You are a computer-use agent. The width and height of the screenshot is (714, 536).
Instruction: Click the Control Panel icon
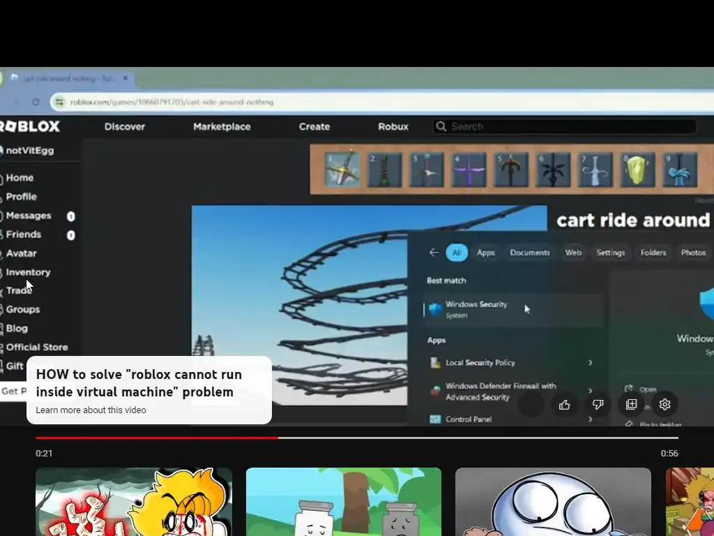(x=435, y=419)
